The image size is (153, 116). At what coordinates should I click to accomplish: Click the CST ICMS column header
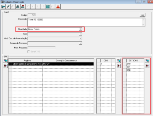(x=133, y=61)
